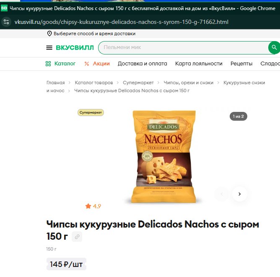Viewport: 280px width, 277px height.
Task: Click the Каталог grid icon
Action: [48, 64]
